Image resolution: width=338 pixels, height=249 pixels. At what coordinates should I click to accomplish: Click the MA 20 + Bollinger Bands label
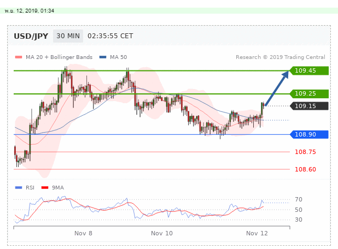(59, 57)
